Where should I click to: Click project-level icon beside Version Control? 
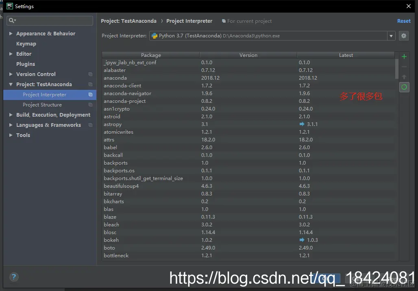point(90,74)
